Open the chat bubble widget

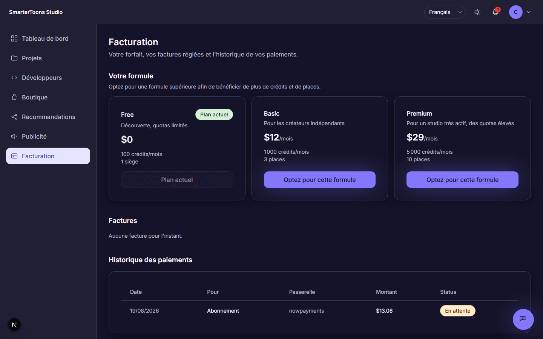pyautogui.click(x=523, y=319)
